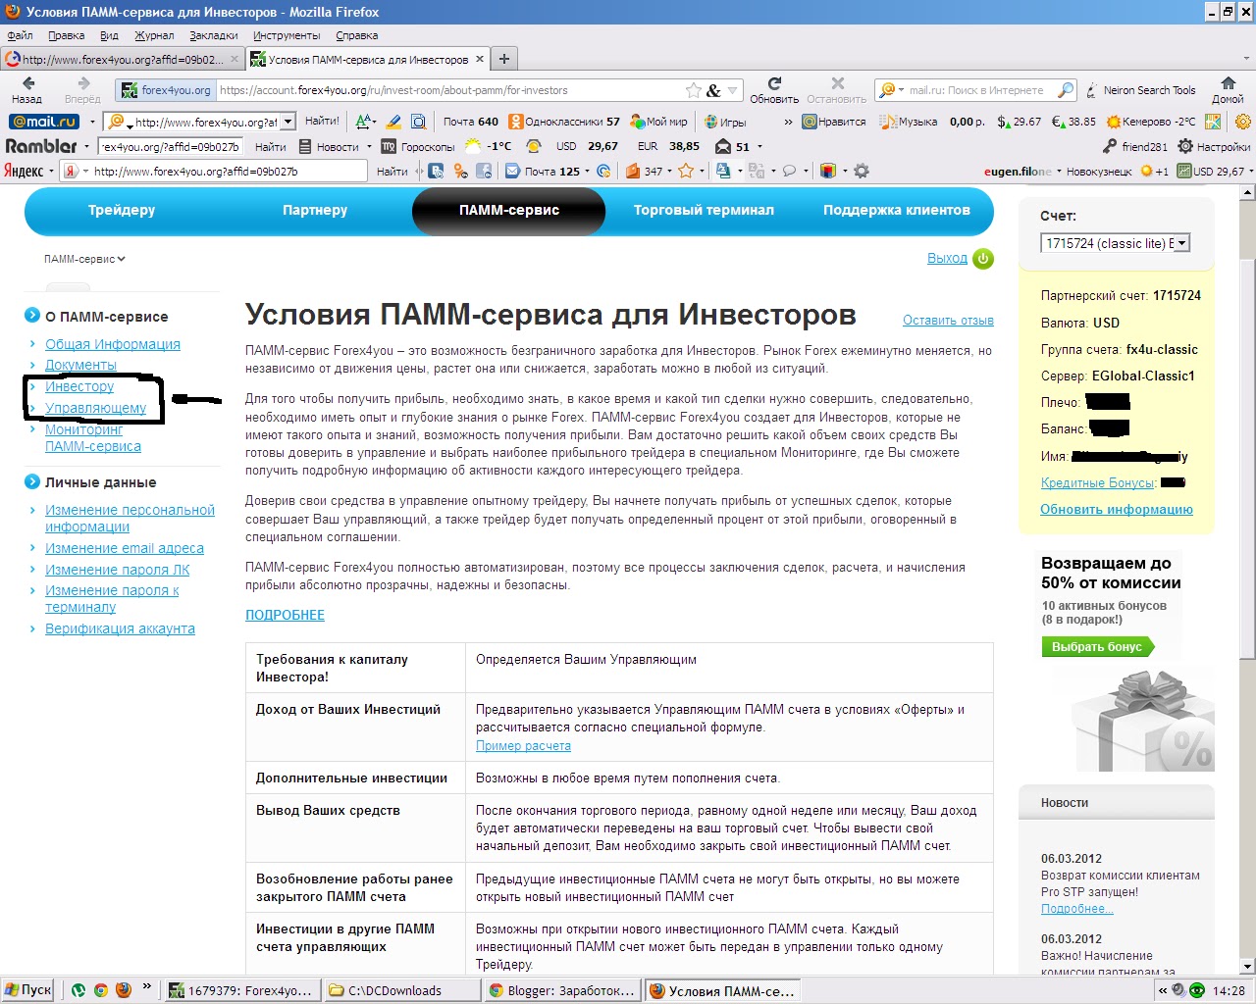Click into mail.ru search input field
The image size is (1256, 1004).
976,90
